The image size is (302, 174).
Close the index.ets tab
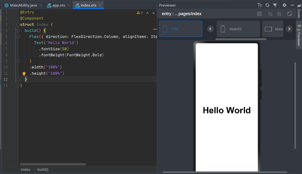tap(100, 5)
